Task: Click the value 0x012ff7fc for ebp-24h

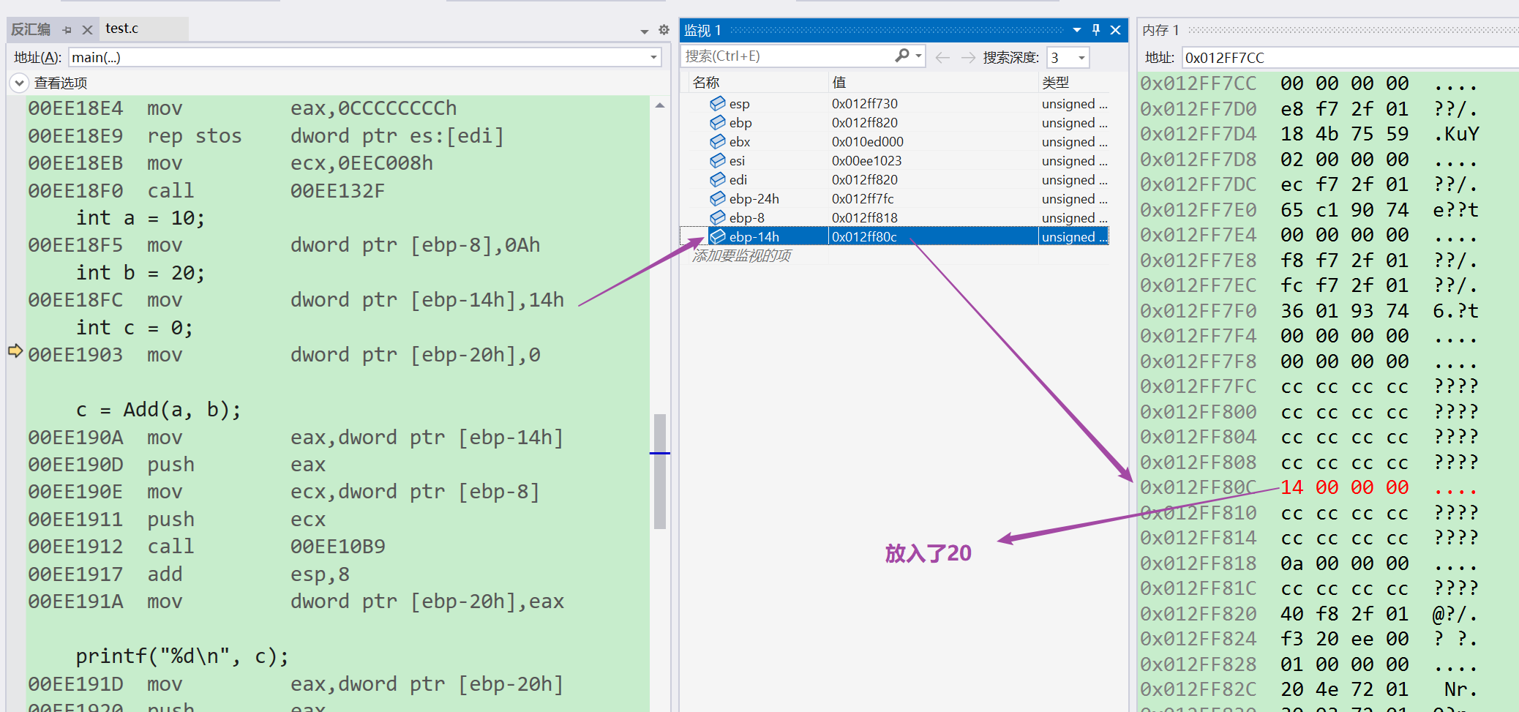Action: point(863,199)
